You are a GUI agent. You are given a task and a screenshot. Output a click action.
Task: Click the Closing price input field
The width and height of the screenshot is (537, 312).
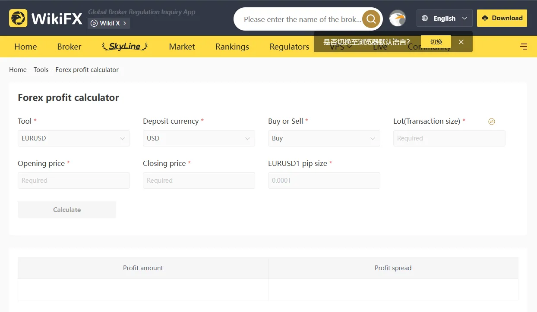point(199,181)
